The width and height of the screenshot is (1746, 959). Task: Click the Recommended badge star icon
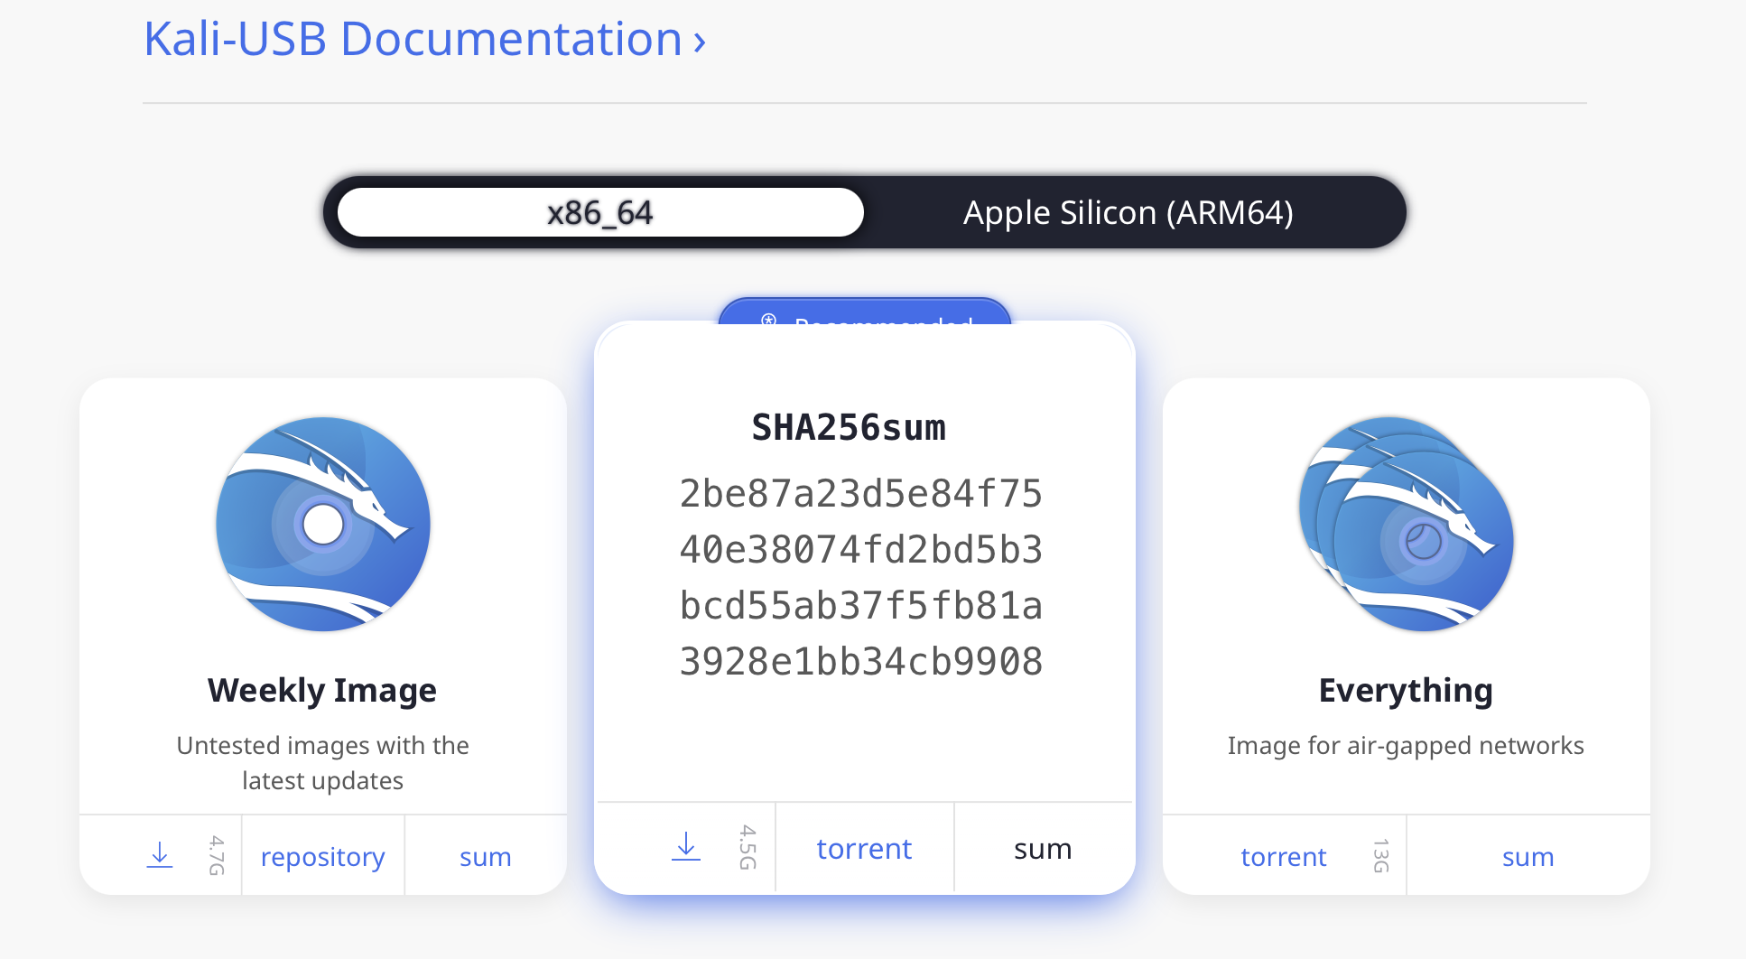tap(768, 319)
